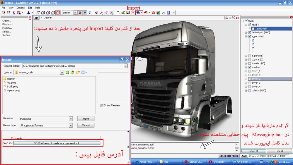The image size is (293, 165).
Task: Open the Recent Folders dropdown
Action: point(126,66)
